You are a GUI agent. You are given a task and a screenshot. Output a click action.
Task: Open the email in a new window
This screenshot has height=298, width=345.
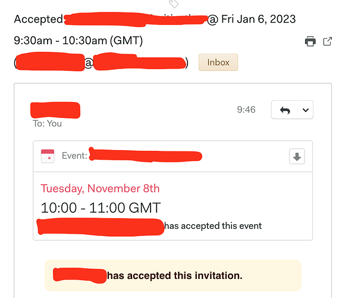point(327,41)
